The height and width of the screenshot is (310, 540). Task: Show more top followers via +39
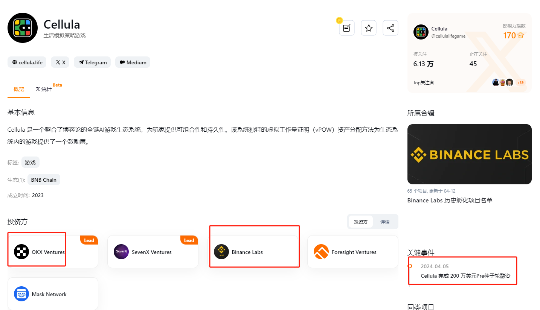520,82
